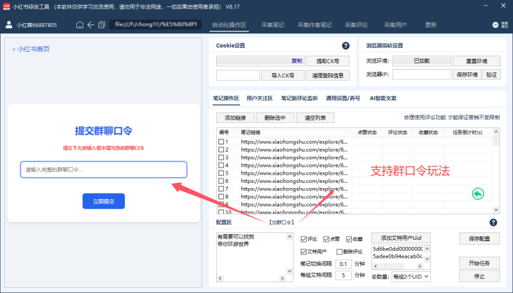This screenshot has width=513, height=293.
Task: Enable the 删除评论 checkbox
Action: (339, 251)
